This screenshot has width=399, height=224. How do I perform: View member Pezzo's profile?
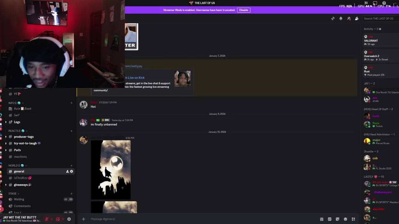tap(376, 123)
